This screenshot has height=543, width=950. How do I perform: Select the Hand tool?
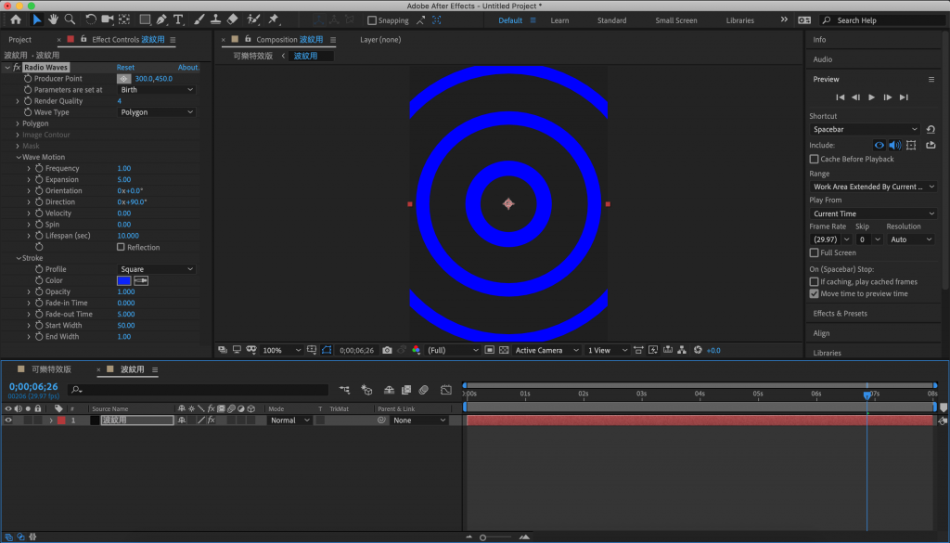[x=53, y=19]
